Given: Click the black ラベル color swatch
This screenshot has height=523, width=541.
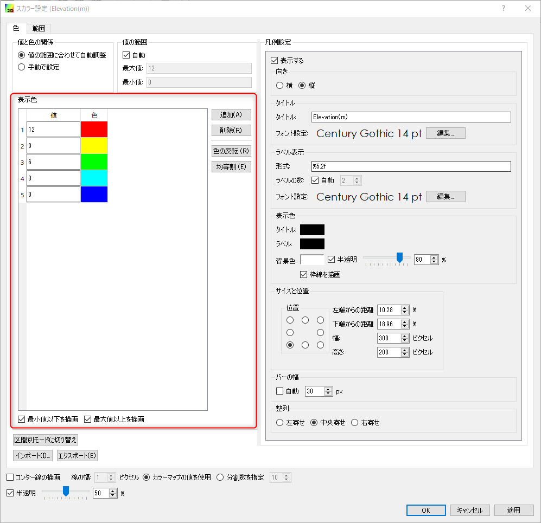Looking at the screenshot, I should pyautogui.click(x=312, y=244).
